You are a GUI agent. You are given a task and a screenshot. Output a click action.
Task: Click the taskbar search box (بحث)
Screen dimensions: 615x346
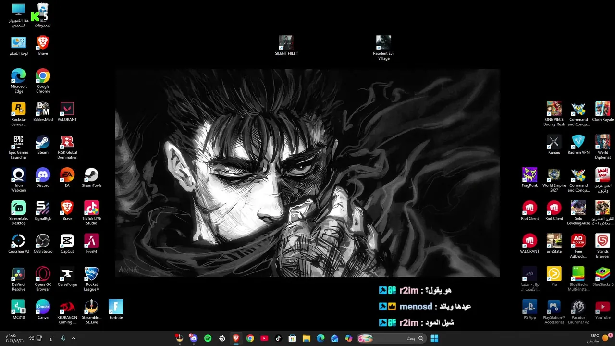pos(391,338)
